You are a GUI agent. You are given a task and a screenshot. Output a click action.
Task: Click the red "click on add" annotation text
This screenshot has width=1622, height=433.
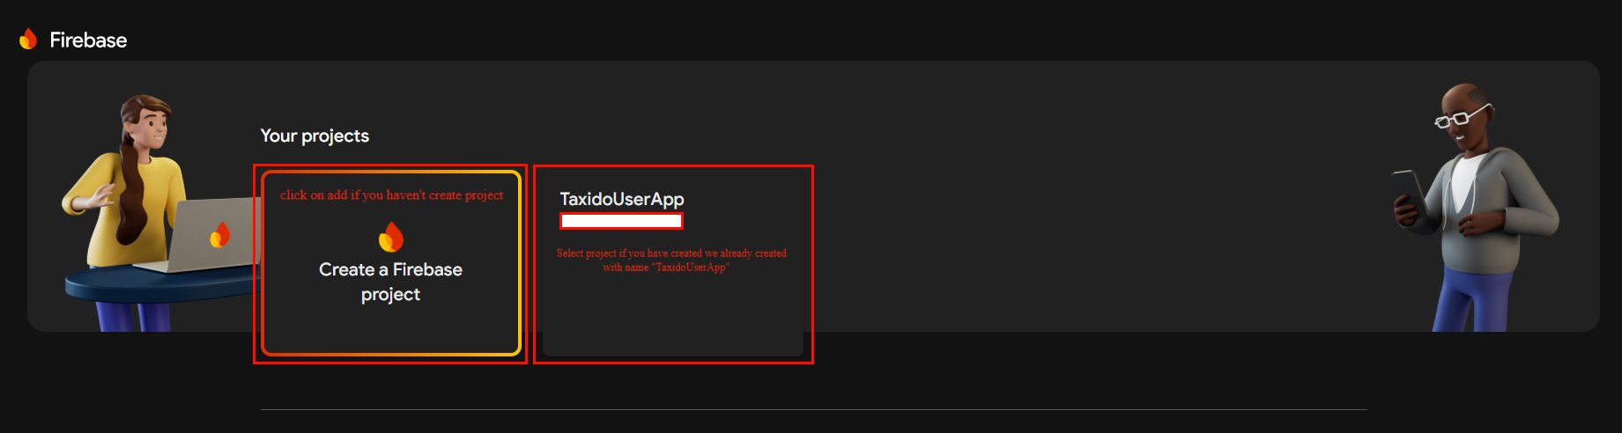click(x=391, y=195)
